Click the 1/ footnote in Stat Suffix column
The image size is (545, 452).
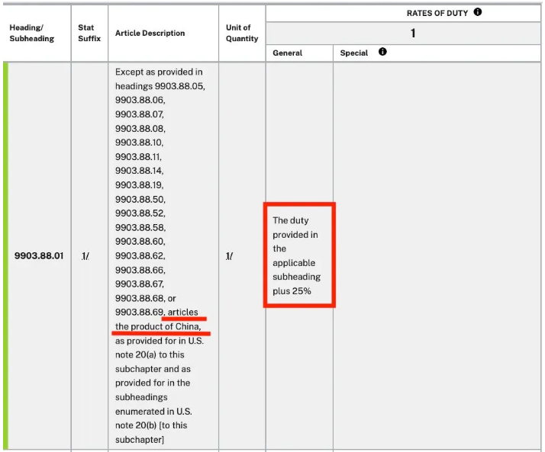[x=85, y=256]
